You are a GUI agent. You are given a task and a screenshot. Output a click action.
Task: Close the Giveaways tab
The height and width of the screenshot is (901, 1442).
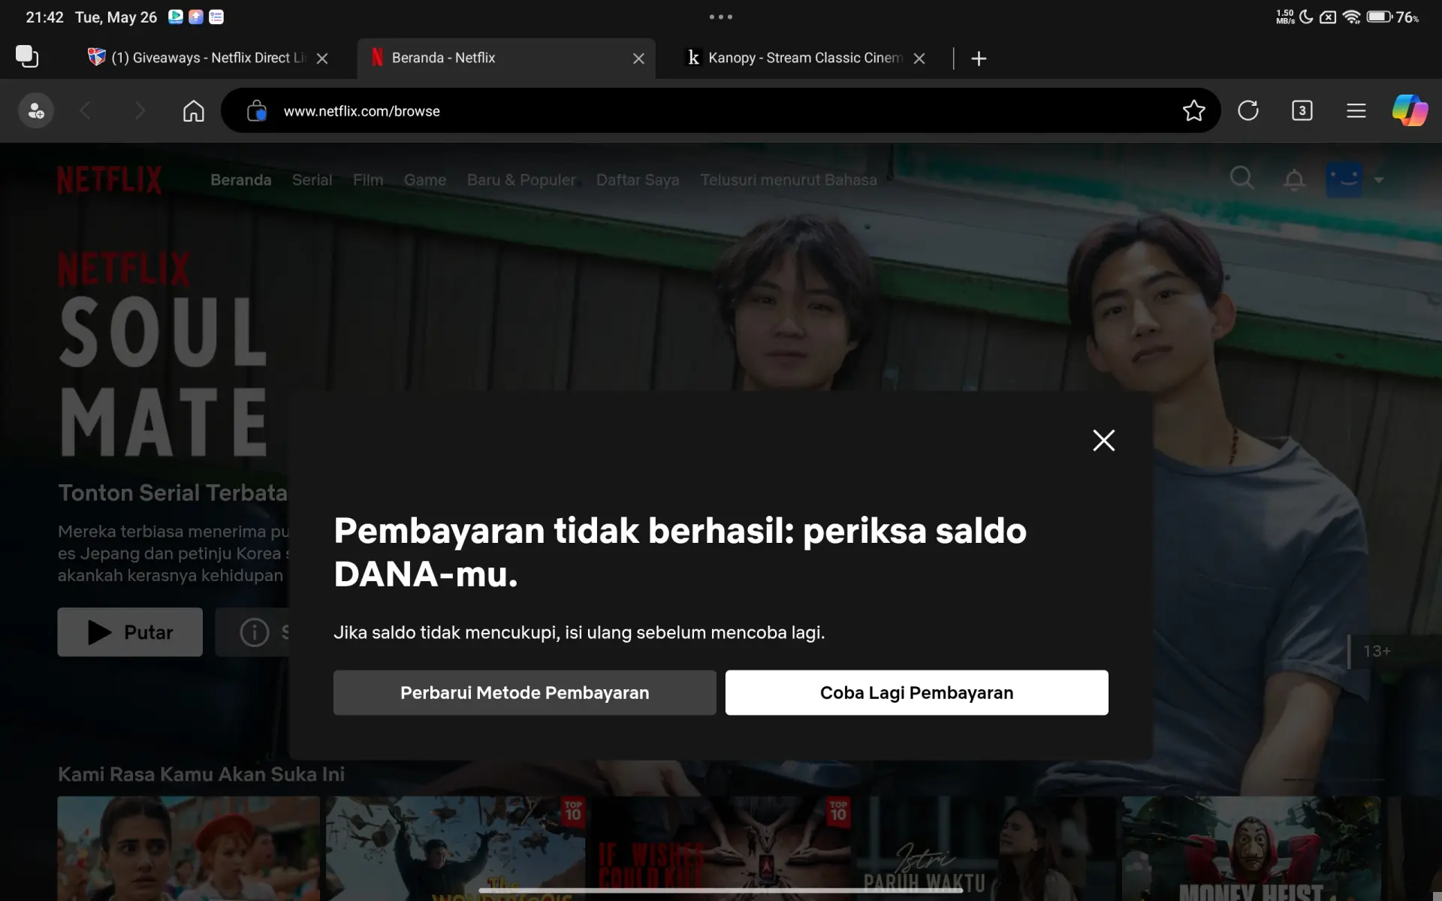(322, 59)
